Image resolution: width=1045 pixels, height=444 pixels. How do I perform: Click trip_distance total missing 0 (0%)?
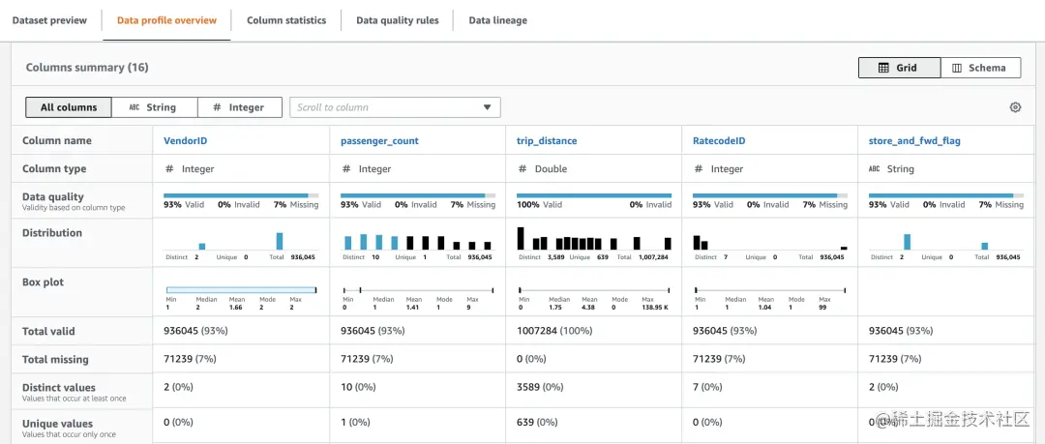(x=531, y=359)
